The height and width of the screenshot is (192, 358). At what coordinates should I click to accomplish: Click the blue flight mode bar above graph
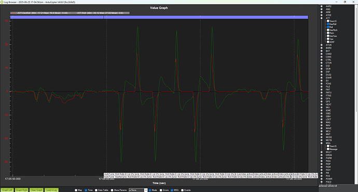(x=159, y=17)
